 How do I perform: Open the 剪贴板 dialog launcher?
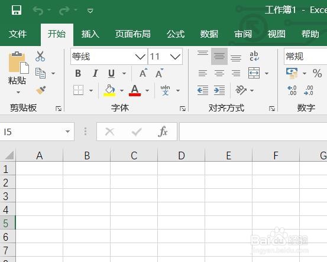coord(59,109)
